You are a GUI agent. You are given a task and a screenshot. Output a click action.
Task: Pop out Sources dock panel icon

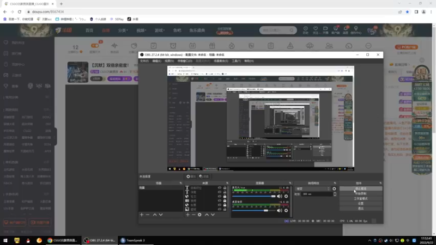(227, 183)
